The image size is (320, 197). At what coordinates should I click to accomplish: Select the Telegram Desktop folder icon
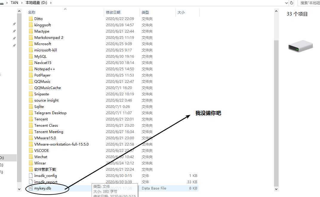point(31,113)
